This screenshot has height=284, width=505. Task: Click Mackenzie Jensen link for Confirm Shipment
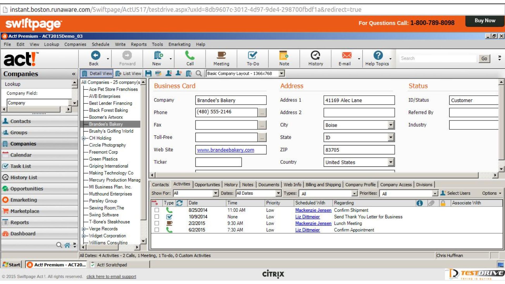point(313,210)
